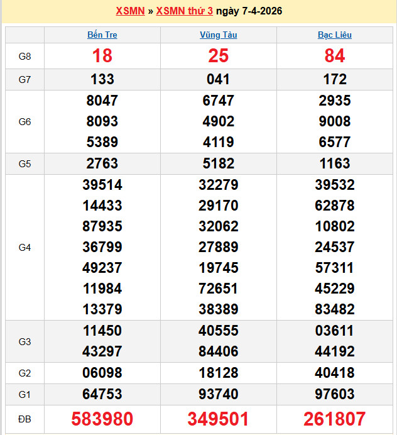Click the G1 result 64753

click(102, 394)
